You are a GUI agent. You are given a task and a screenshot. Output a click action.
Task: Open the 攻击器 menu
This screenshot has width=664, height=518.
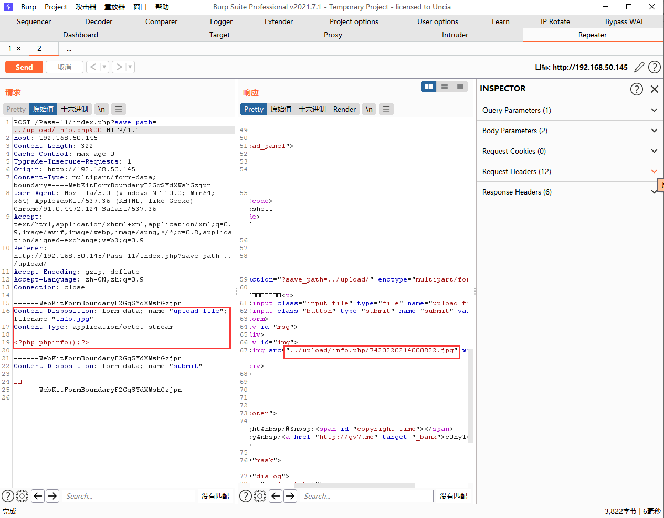[x=86, y=7]
